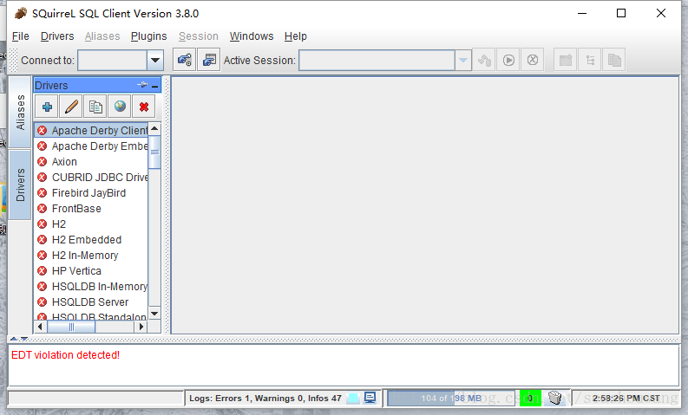The image size is (688, 415).
Task: Click the Logs Errors Warnings Infos status text
Action: (265, 398)
